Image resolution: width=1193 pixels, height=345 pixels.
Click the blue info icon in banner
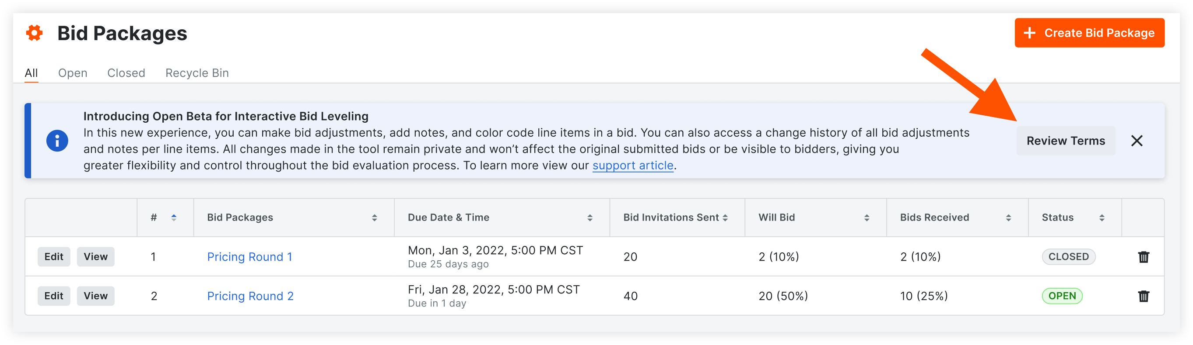click(x=57, y=141)
